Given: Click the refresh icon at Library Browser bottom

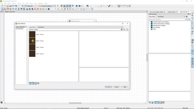Looking at the screenshot, I should [x=150, y=103].
